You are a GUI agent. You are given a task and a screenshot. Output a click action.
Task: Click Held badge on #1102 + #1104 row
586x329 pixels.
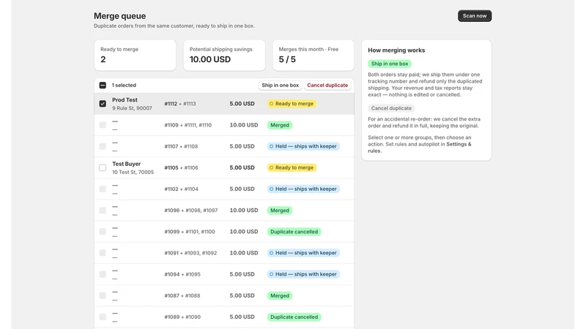(303, 189)
